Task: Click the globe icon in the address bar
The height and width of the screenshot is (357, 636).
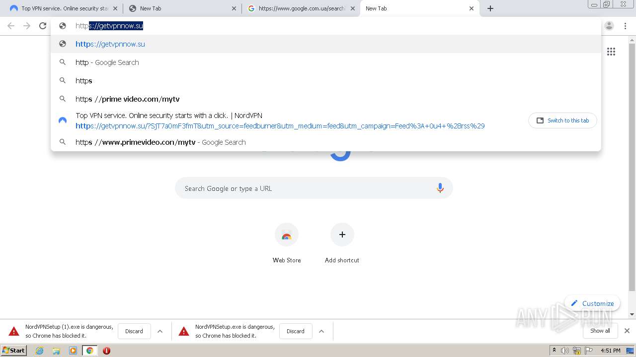Action: 63,26
